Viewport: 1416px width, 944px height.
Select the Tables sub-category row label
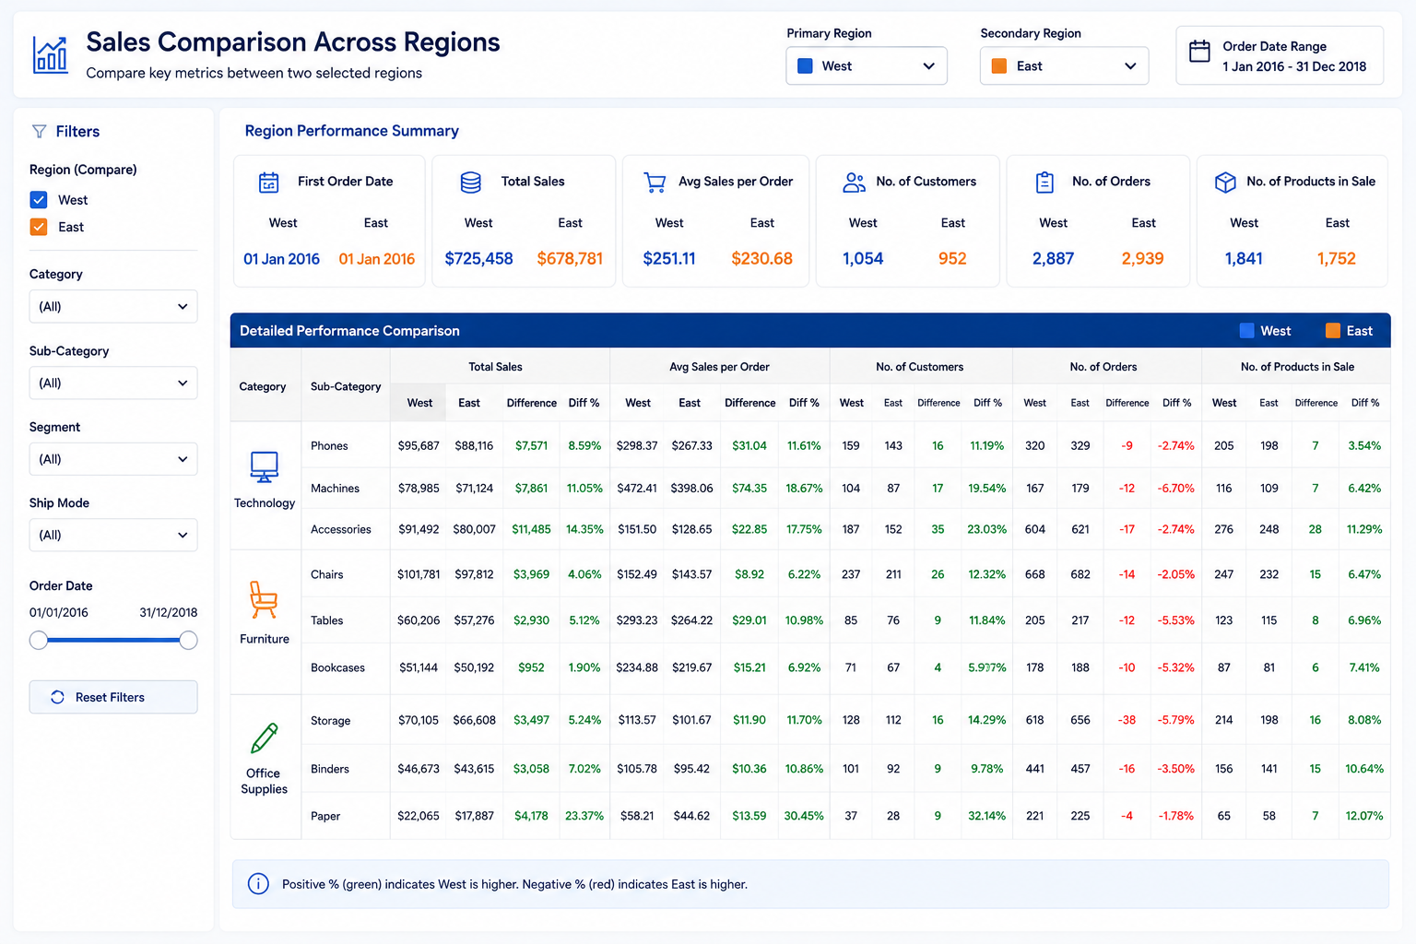click(327, 621)
